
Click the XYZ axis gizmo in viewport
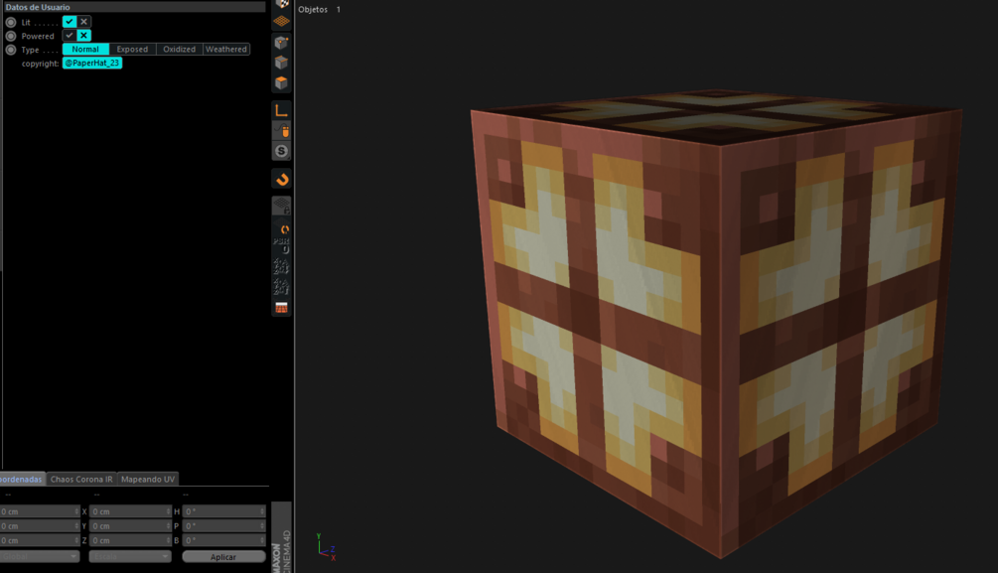point(326,547)
